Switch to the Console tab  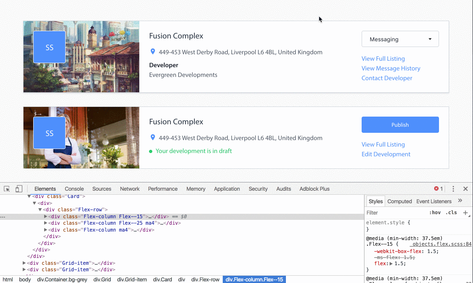(74, 189)
